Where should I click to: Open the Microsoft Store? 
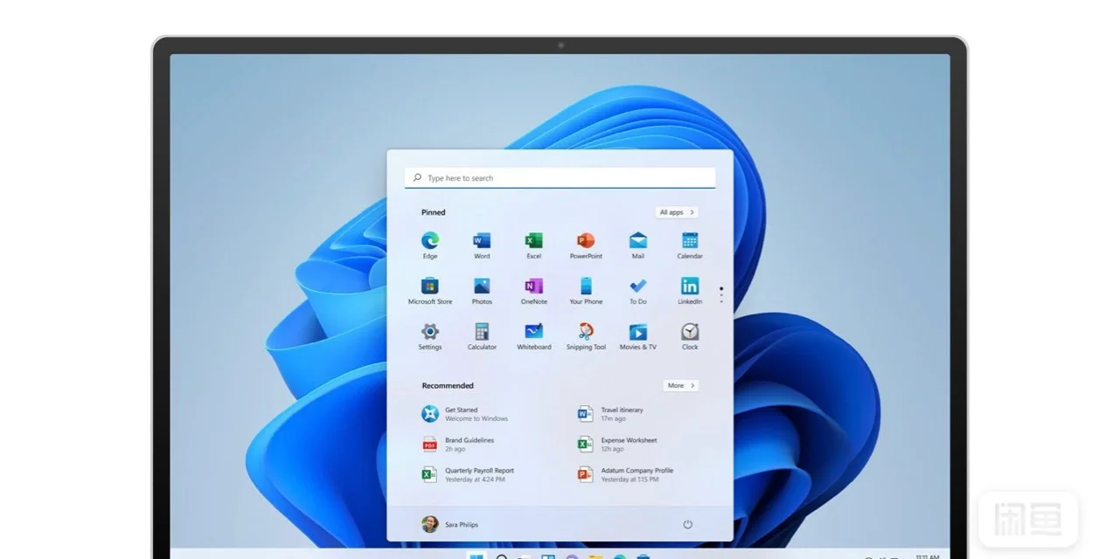429,287
